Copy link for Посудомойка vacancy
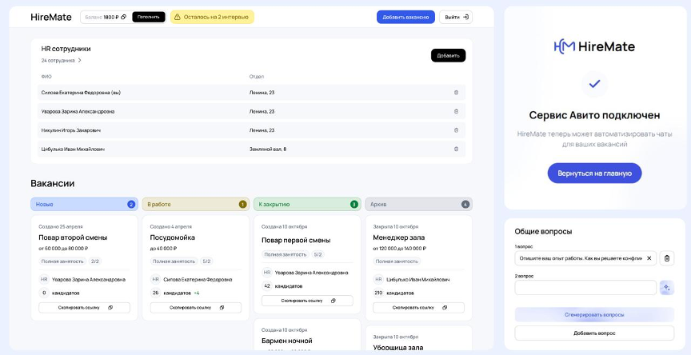The image size is (691, 355). 196,308
